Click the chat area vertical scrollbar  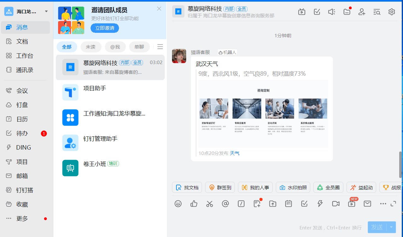click(x=401, y=164)
